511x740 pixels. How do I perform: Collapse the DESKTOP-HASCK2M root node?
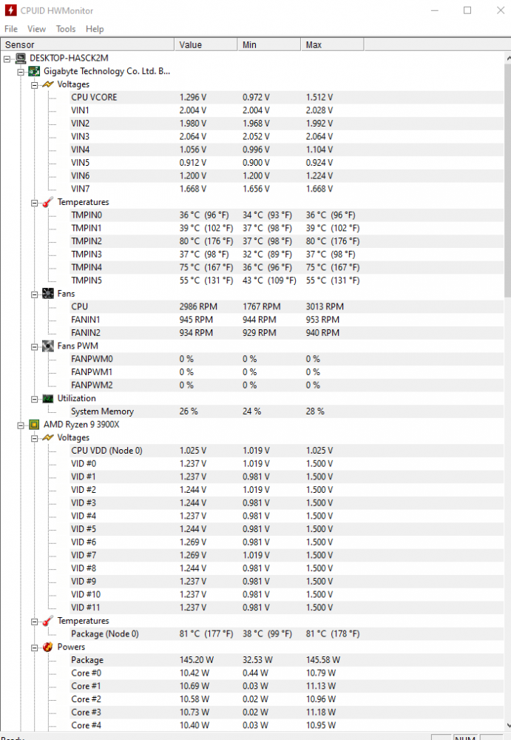7,58
